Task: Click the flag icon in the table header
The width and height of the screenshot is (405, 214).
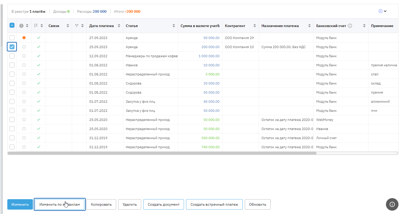Action: pyautogui.click(x=36, y=26)
